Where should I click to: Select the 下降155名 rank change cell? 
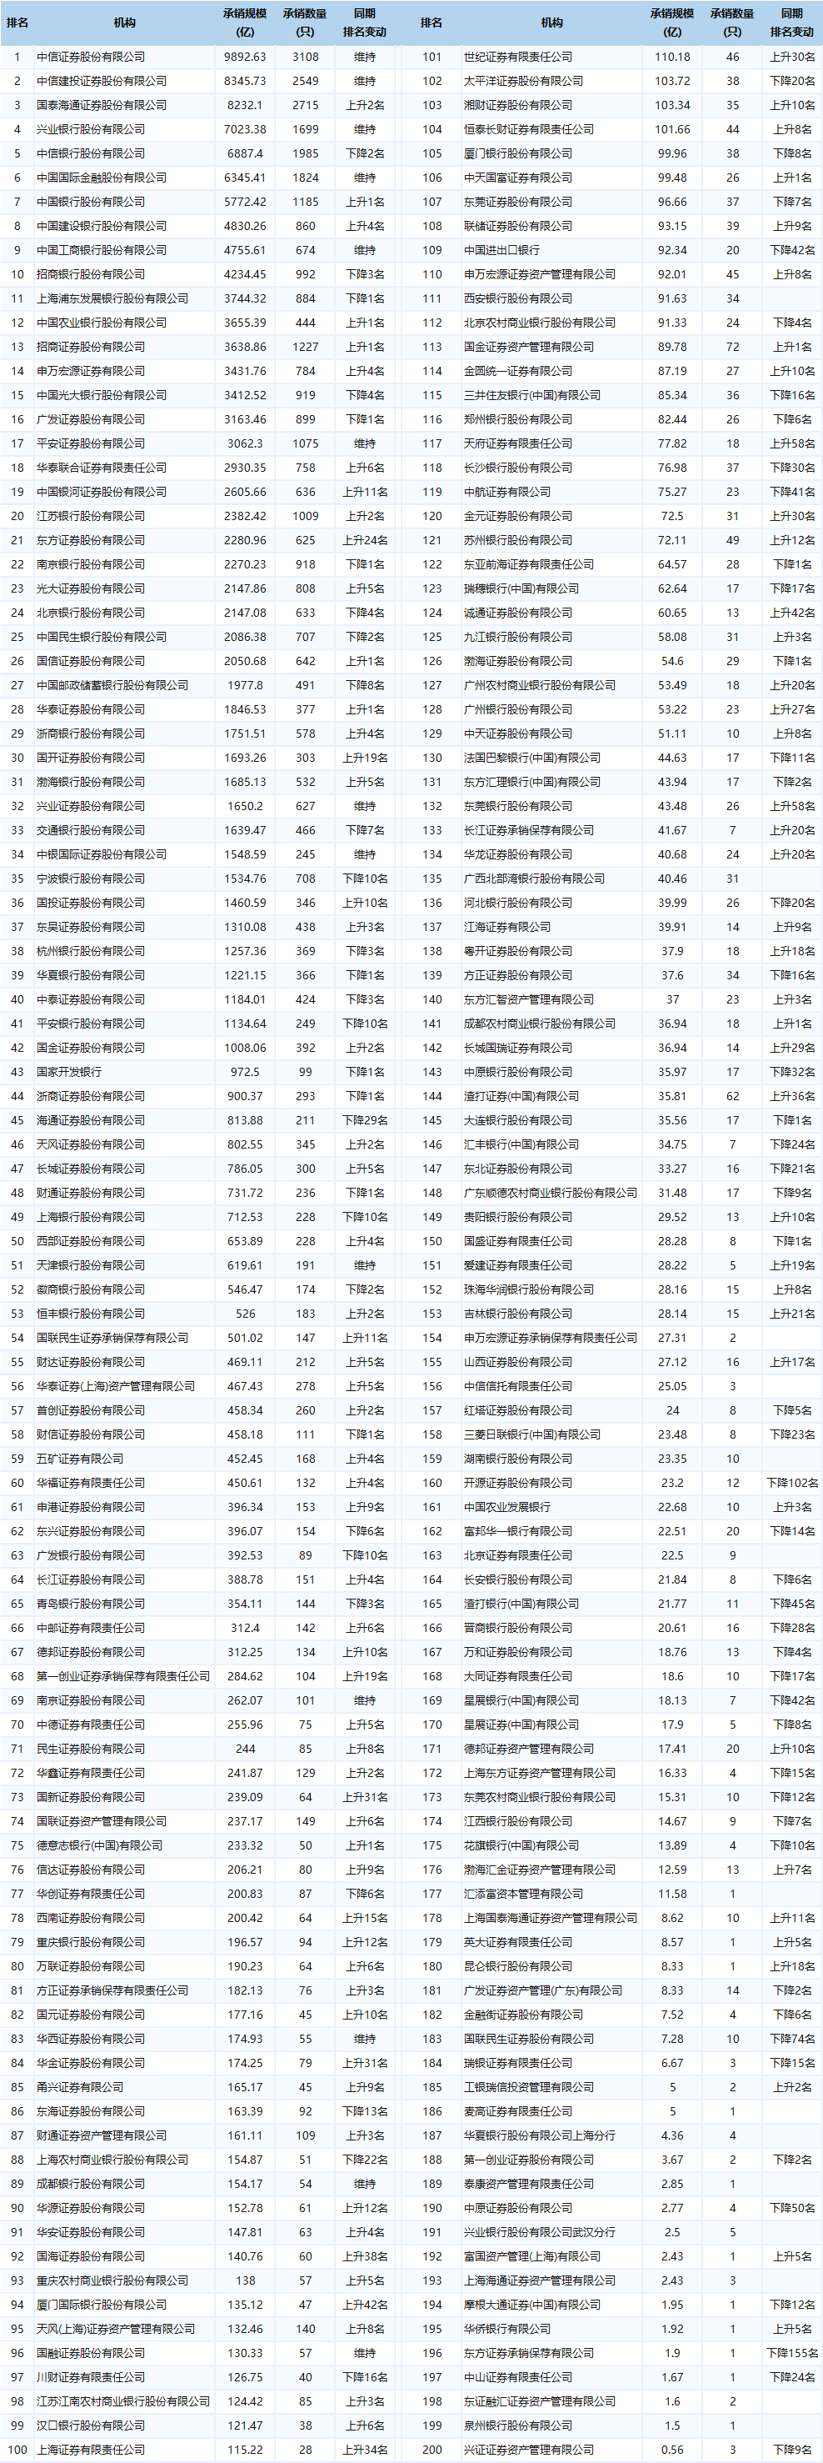[791, 2353]
